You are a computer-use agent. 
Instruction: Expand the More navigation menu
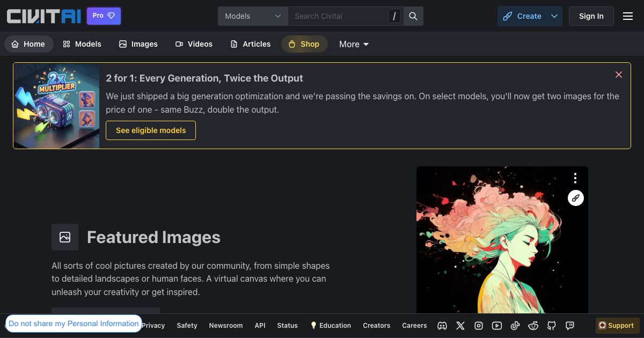click(354, 44)
